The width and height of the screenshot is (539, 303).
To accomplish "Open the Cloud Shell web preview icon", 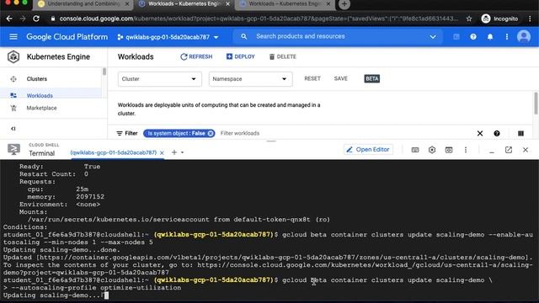I will 449,150.
